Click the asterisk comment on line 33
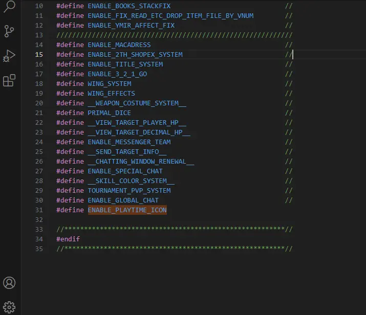The width and height of the screenshot is (366, 315). click(174, 229)
